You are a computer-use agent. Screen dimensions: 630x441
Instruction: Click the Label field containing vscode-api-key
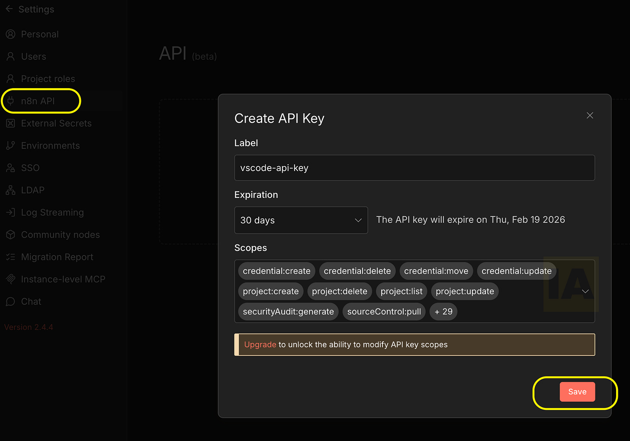coord(414,168)
